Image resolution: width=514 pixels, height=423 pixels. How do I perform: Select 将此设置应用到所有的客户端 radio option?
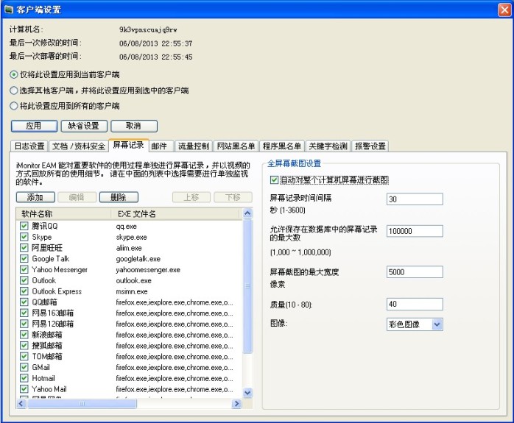[x=13, y=106]
